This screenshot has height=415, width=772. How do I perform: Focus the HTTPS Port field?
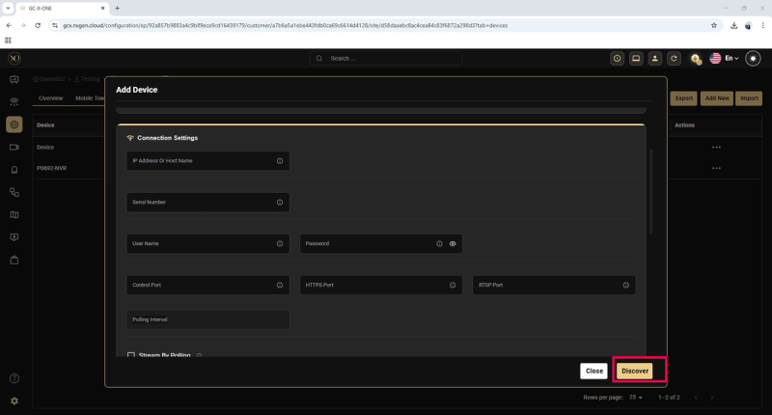click(x=380, y=285)
